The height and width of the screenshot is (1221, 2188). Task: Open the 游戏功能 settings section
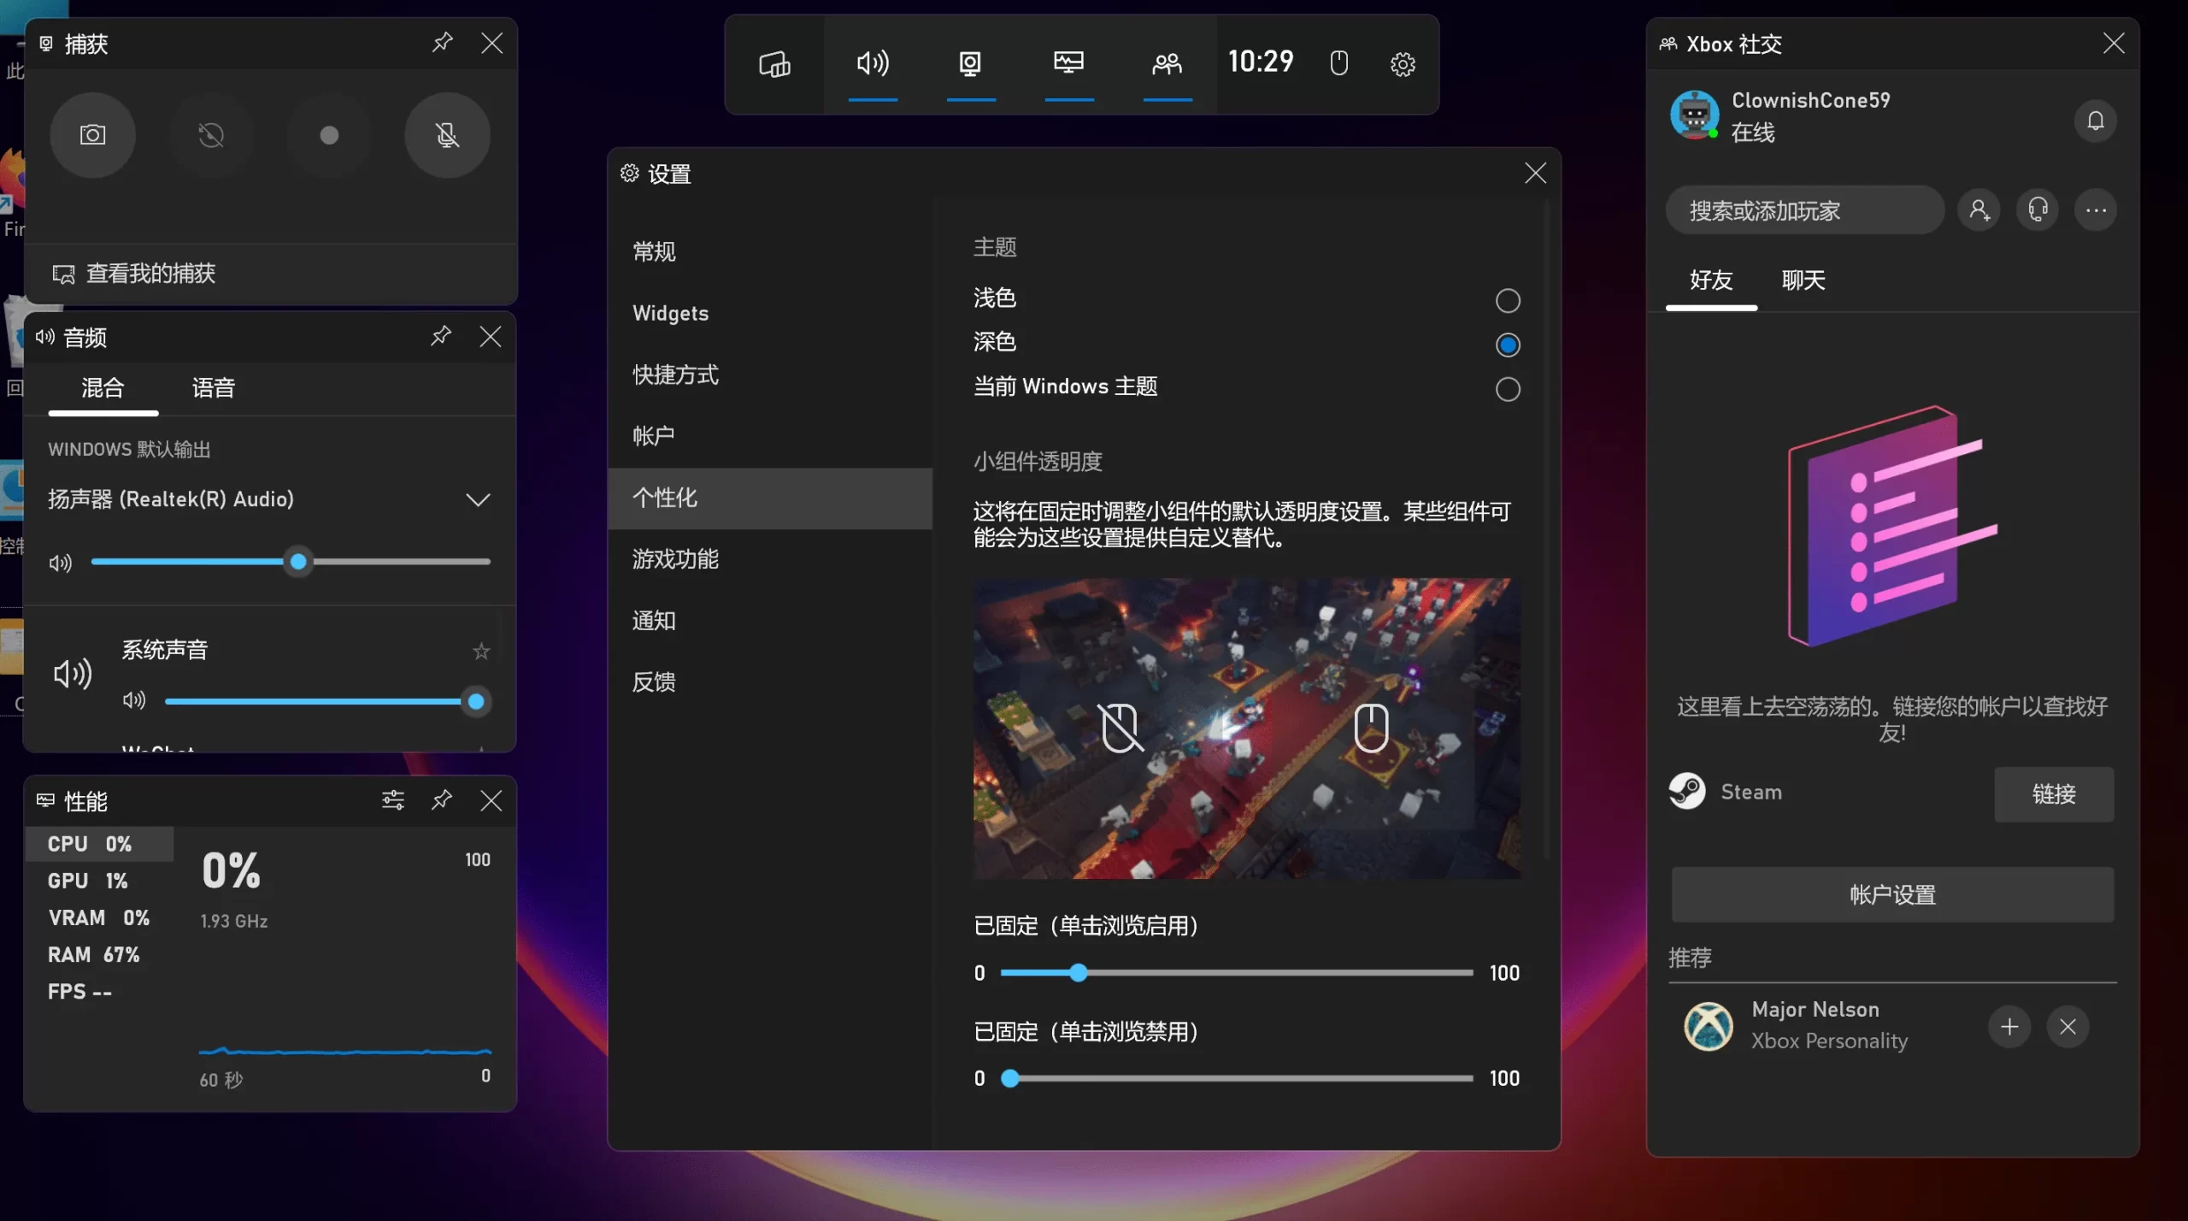pyautogui.click(x=675, y=559)
